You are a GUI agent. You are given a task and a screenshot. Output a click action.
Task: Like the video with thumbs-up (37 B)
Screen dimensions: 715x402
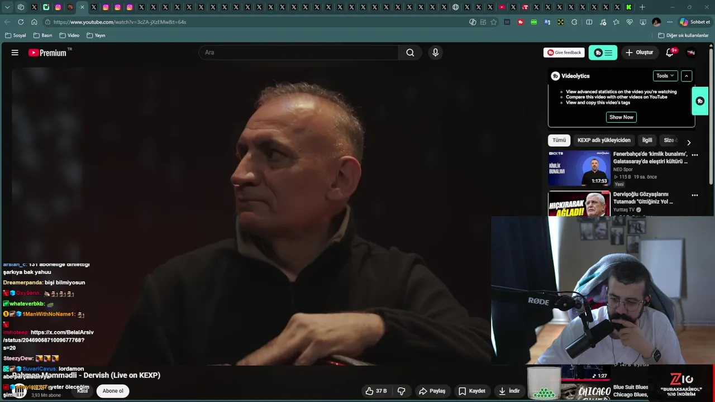coord(376,391)
